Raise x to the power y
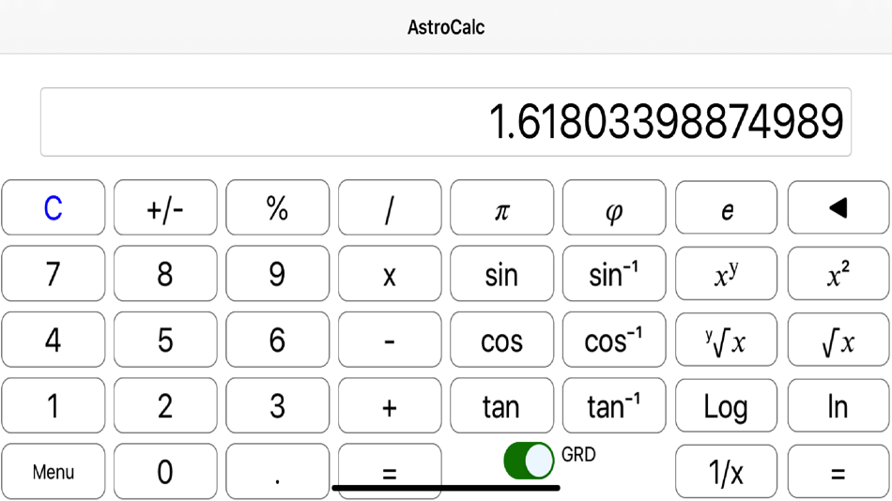The width and height of the screenshot is (892, 501). coord(726,274)
